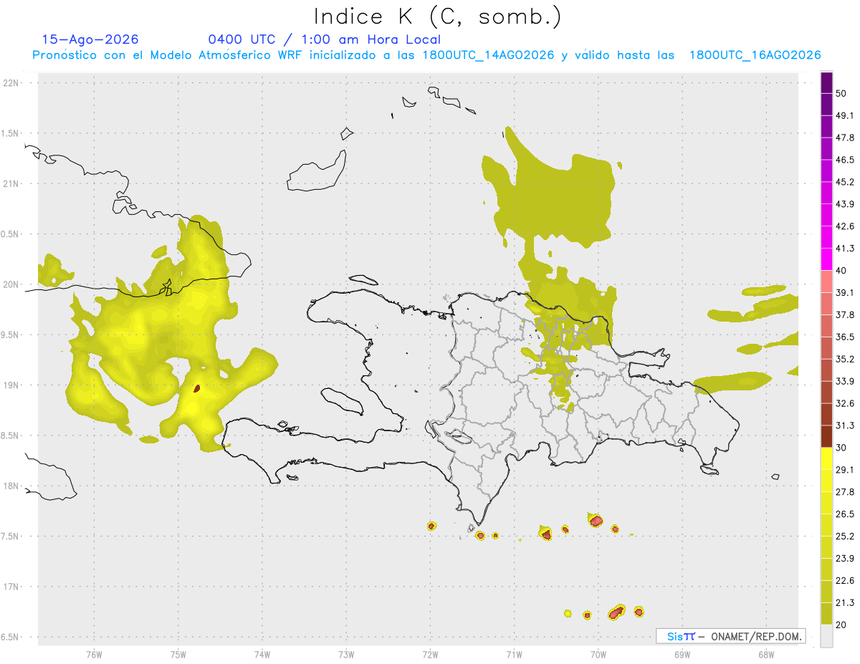Click the '72W' longitude label

[430, 655]
